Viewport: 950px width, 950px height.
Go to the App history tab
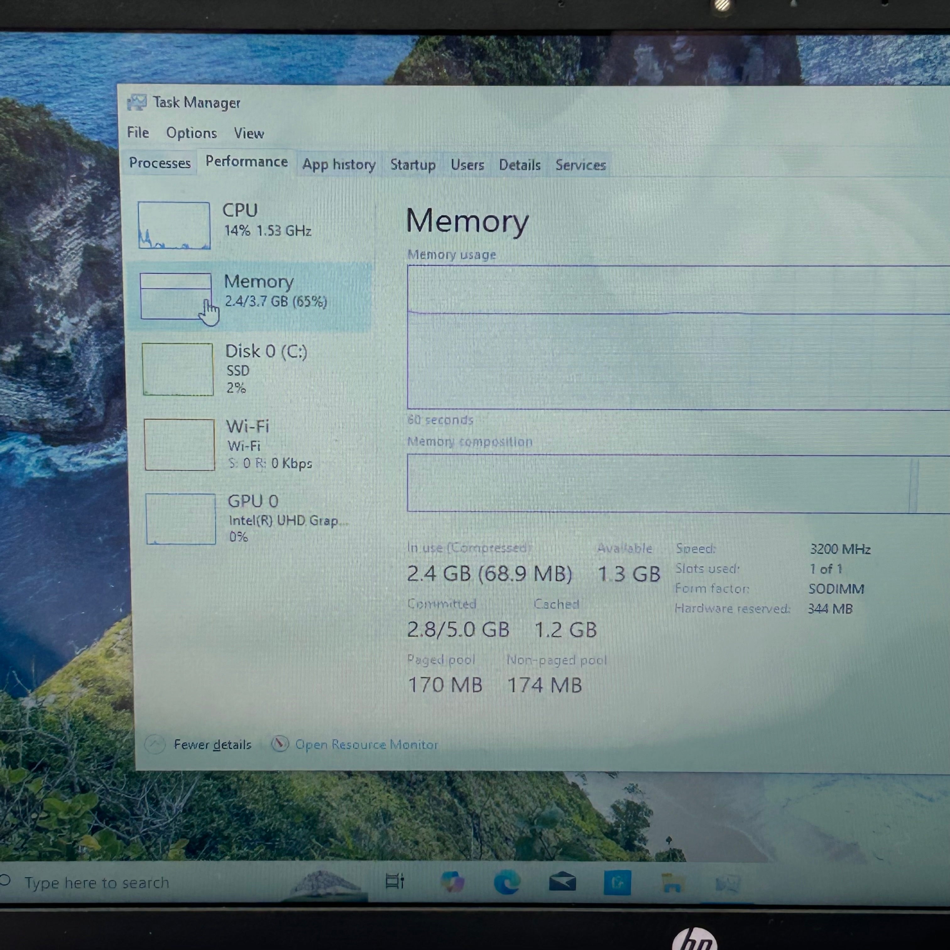(339, 164)
